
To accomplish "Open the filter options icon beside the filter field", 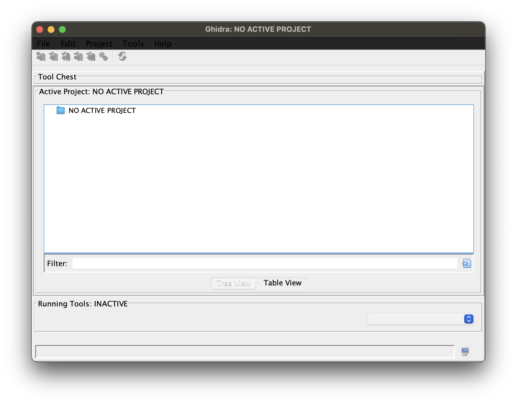I will point(467,263).
